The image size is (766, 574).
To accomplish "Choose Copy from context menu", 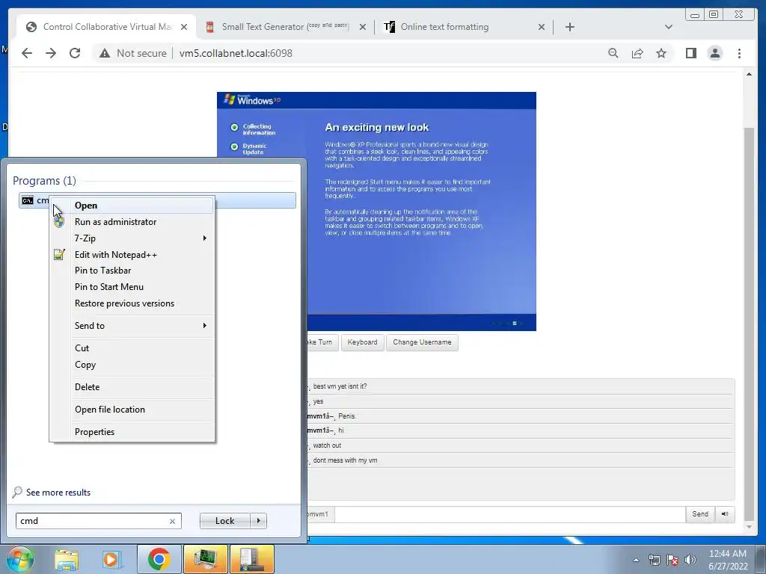I will (x=132, y=365).
